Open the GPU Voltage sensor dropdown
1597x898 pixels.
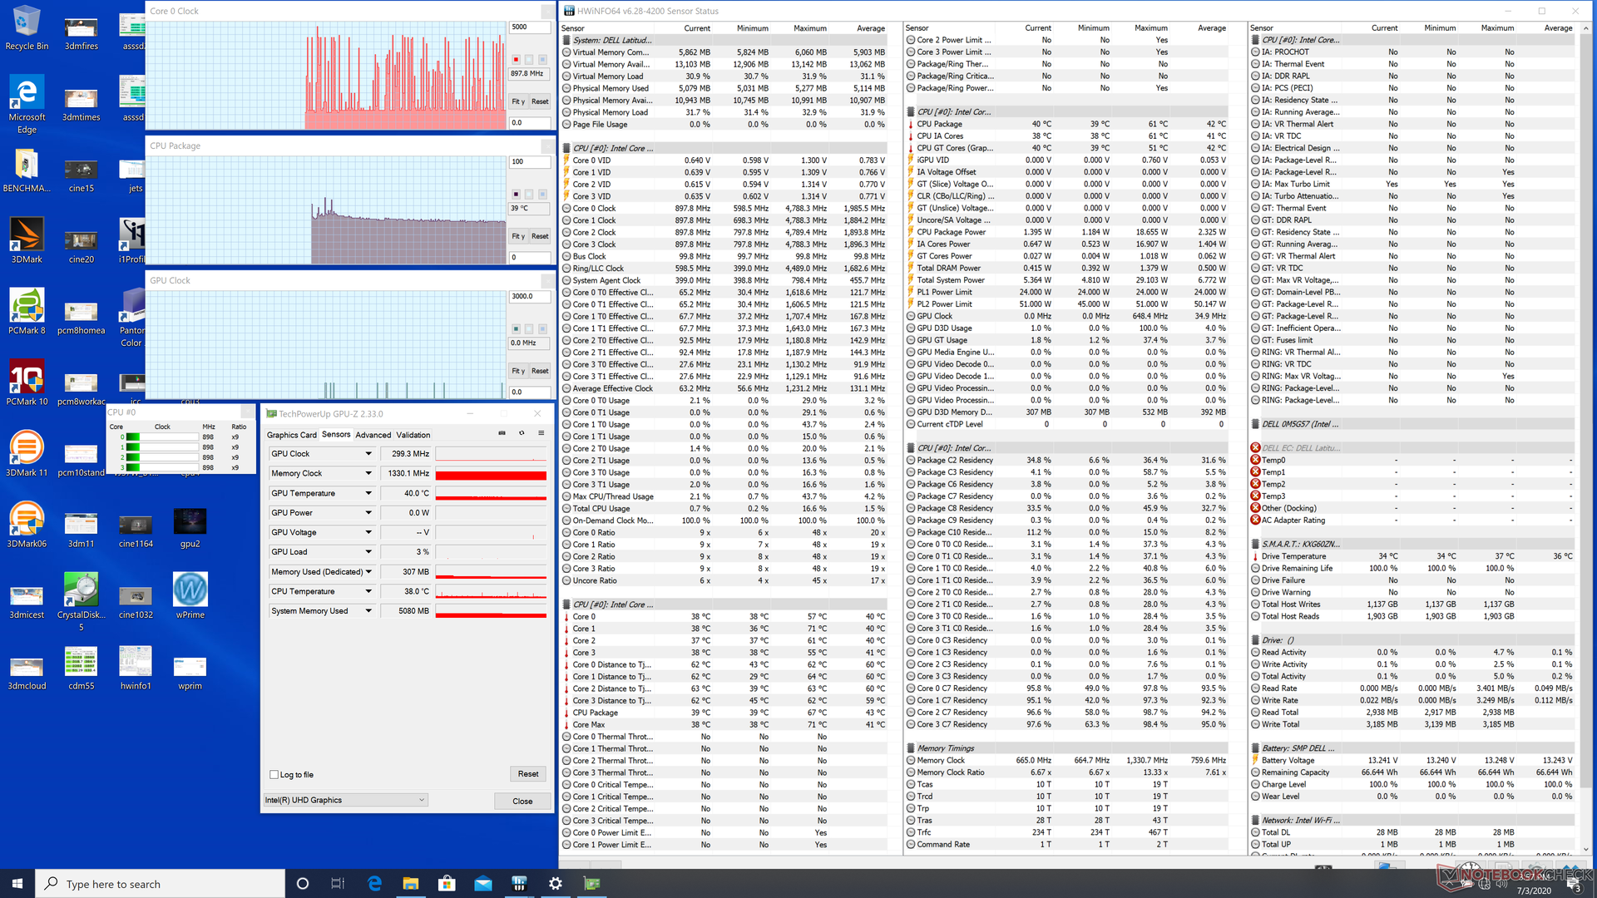coord(368,532)
